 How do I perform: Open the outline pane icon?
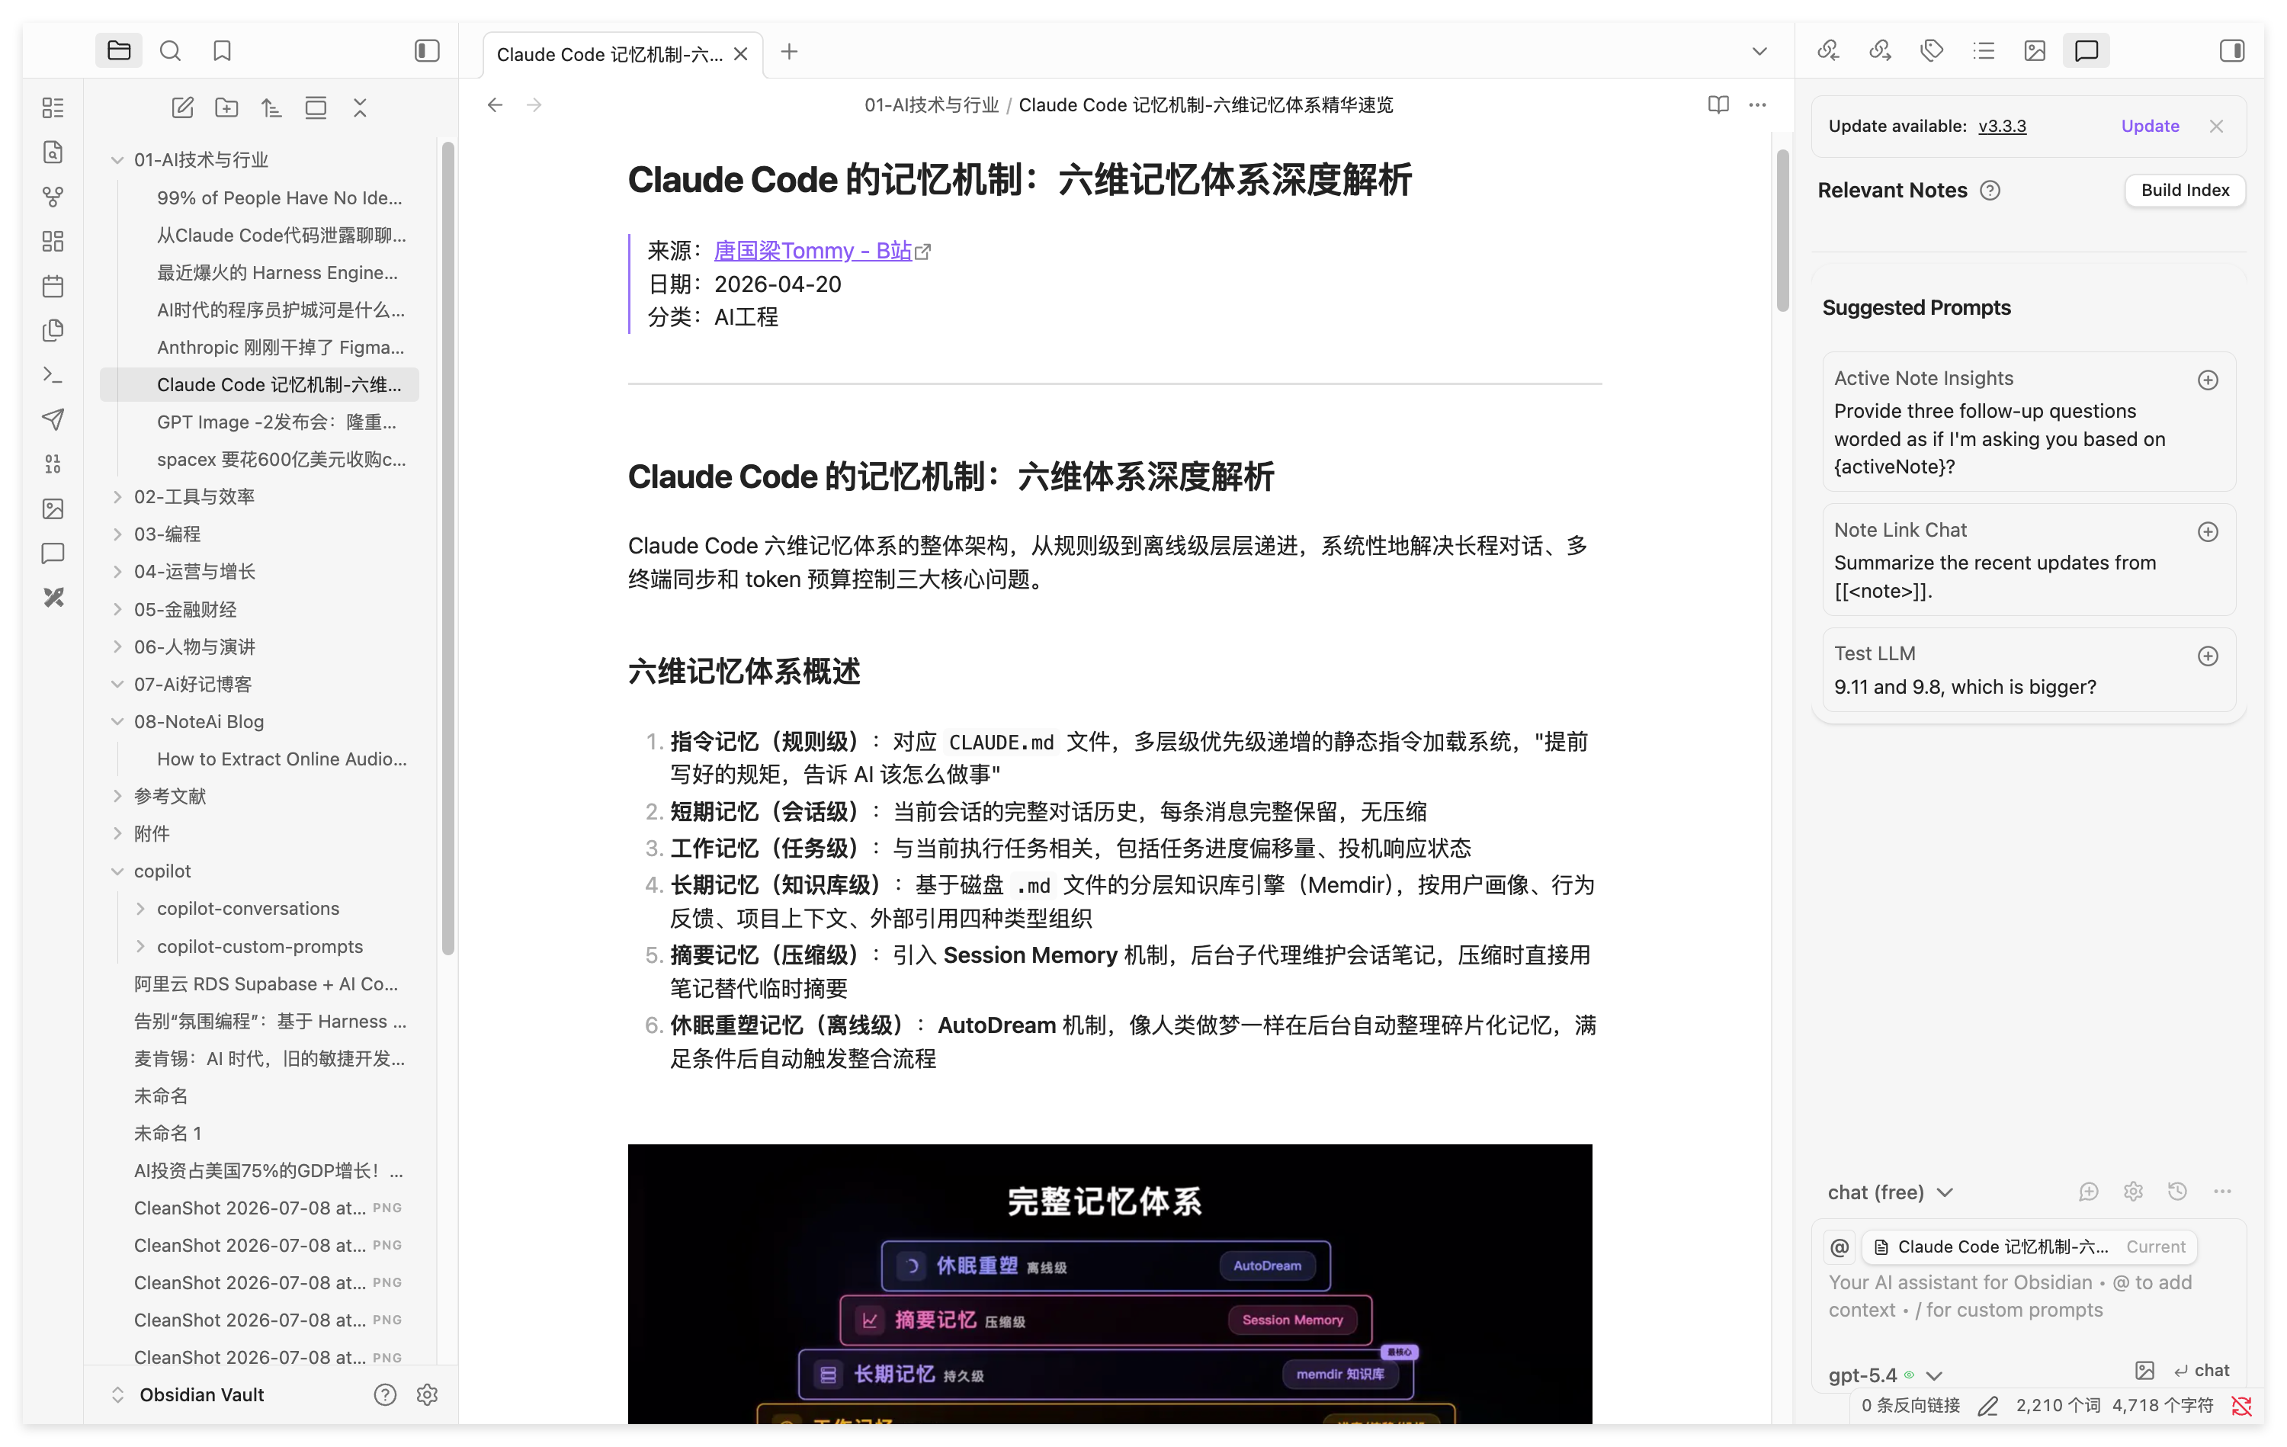[1983, 50]
